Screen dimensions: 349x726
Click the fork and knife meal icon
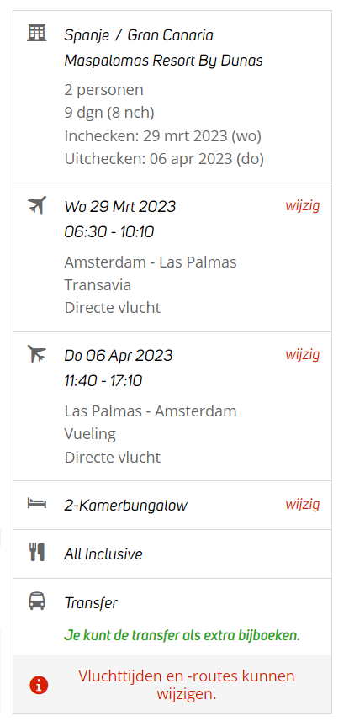coord(36,553)
